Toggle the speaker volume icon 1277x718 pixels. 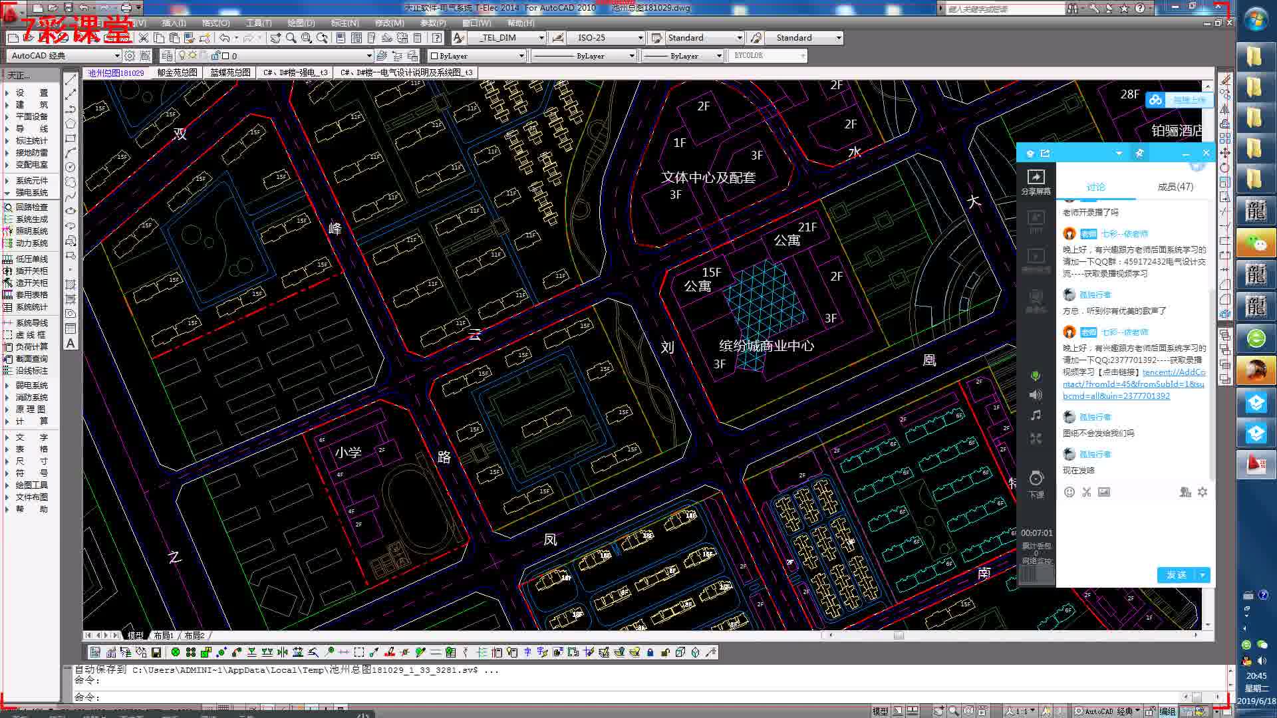click(x=1036, y=396)
